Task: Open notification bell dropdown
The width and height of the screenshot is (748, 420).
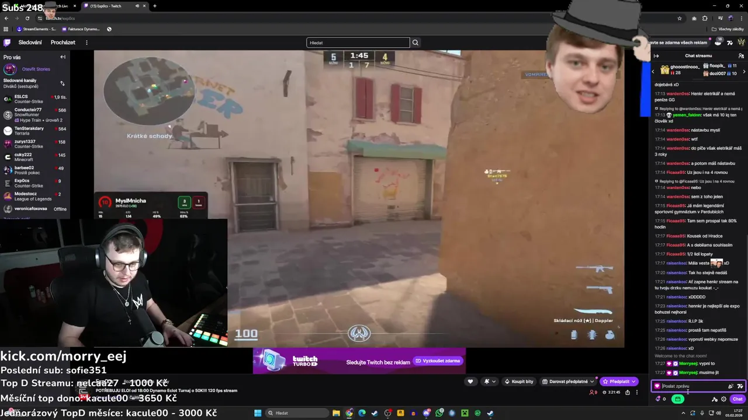Action: pos(489,381)
